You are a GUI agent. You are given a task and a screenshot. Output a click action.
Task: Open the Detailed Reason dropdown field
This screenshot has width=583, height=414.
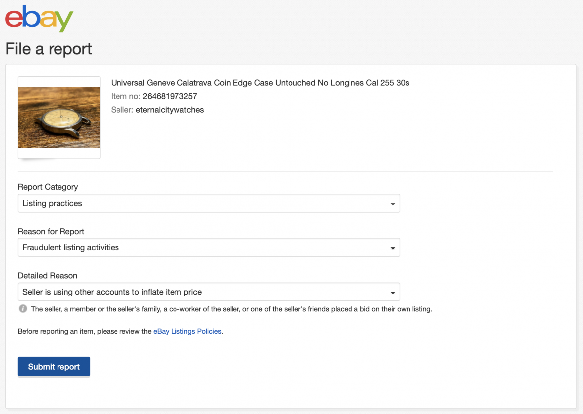coord(208,292)
